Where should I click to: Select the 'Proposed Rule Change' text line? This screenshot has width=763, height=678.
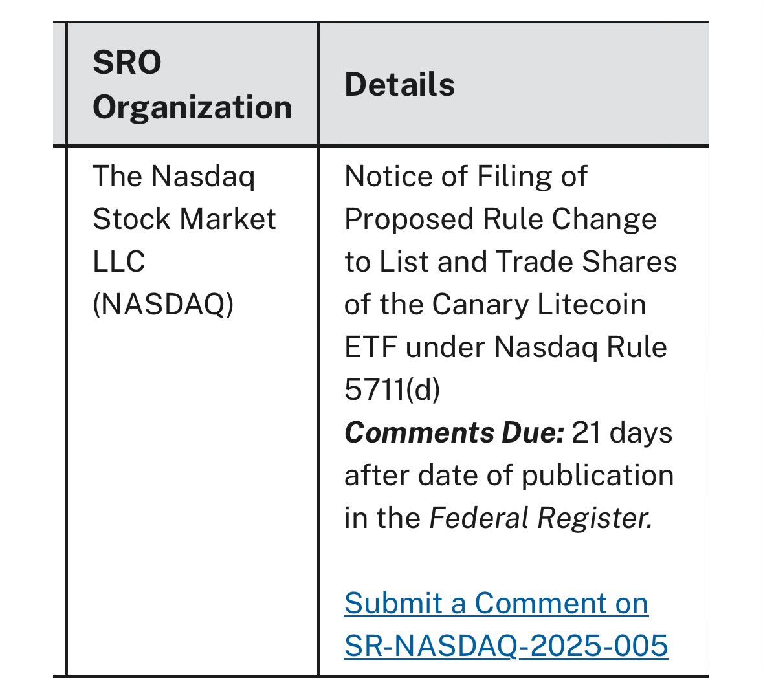(501, 219)
